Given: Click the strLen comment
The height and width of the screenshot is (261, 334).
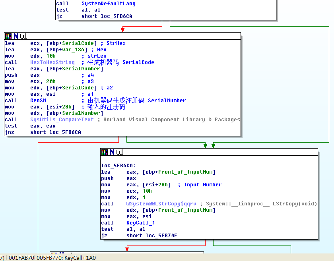Looking at the screenshot, I should tap(97, 56).
